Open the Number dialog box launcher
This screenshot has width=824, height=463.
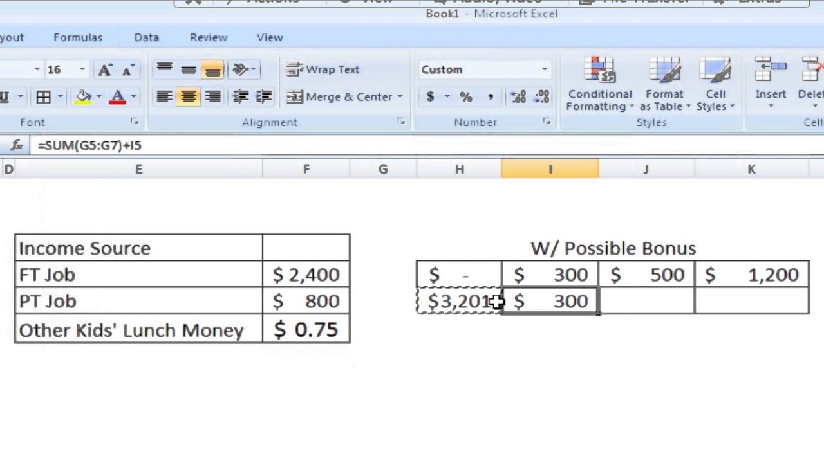click(547, 122)
